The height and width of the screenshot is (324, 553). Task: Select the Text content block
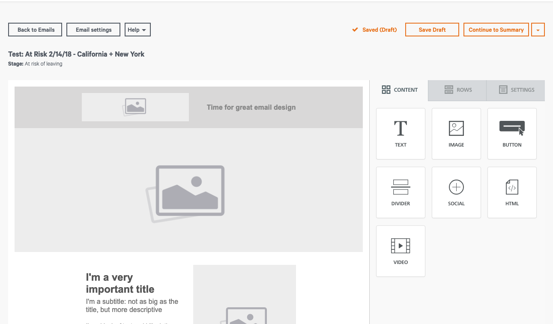coord(401,134)
